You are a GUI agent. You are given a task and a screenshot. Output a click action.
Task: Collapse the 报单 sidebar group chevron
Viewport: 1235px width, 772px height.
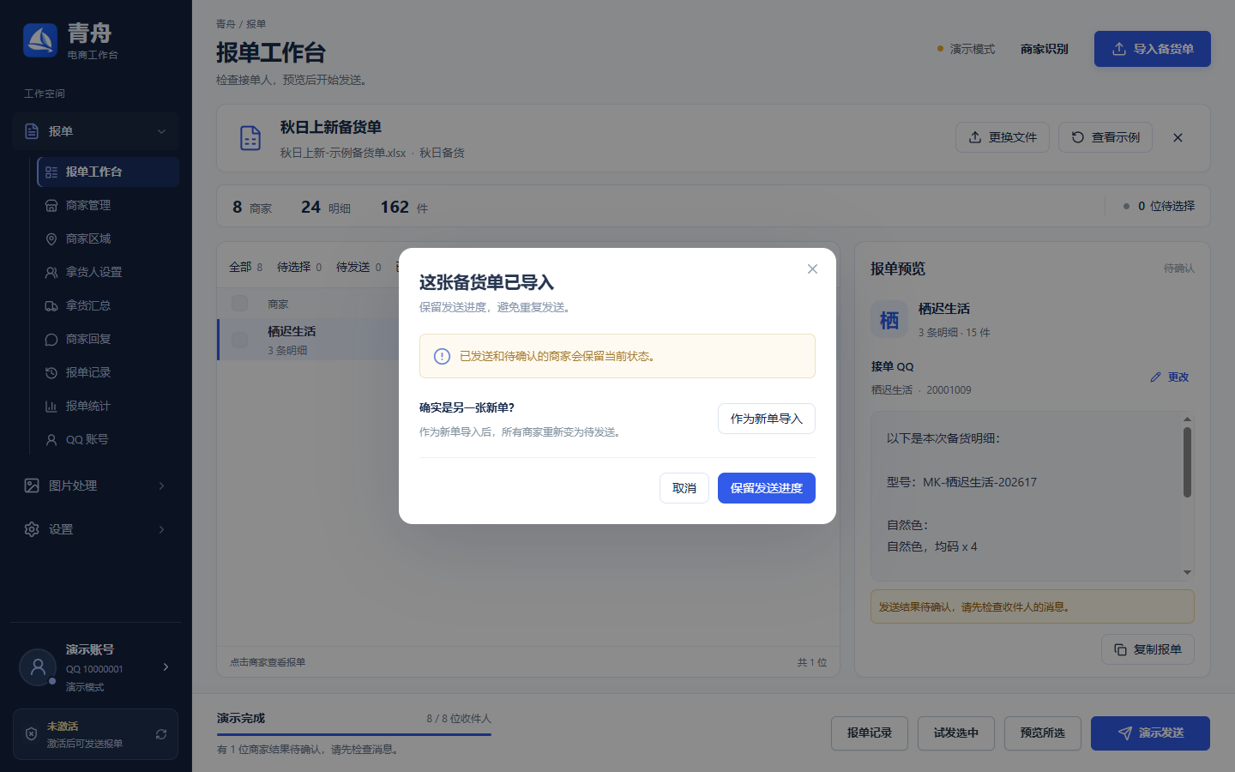[161, 131]
